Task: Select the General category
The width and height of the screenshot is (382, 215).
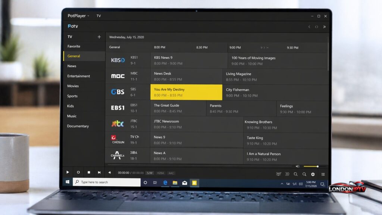Action: click(x=84, y=56)
